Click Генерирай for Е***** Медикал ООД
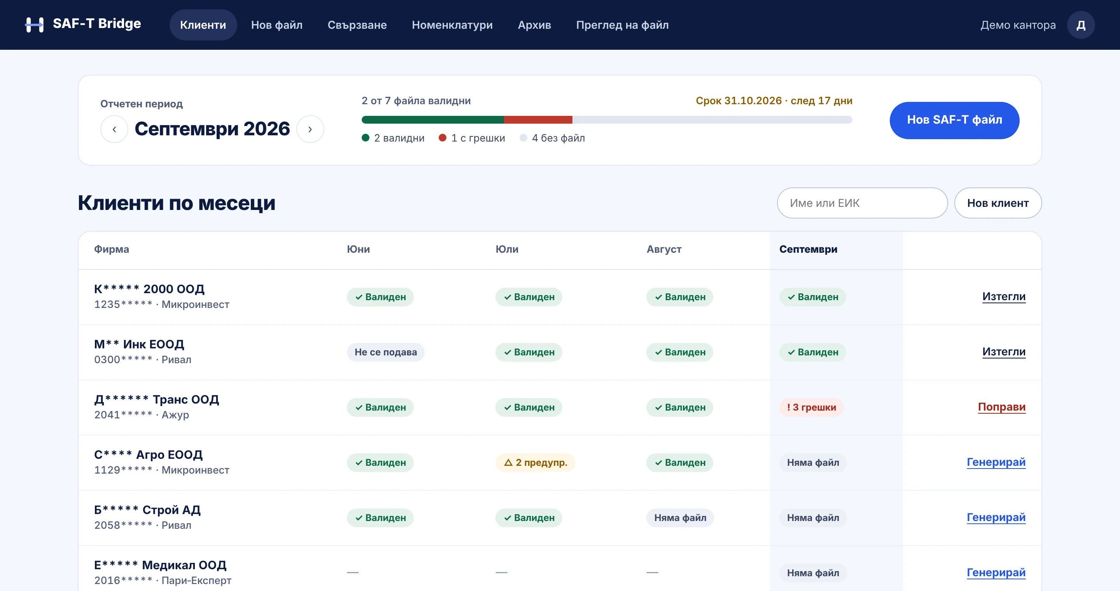 point(996,572)
